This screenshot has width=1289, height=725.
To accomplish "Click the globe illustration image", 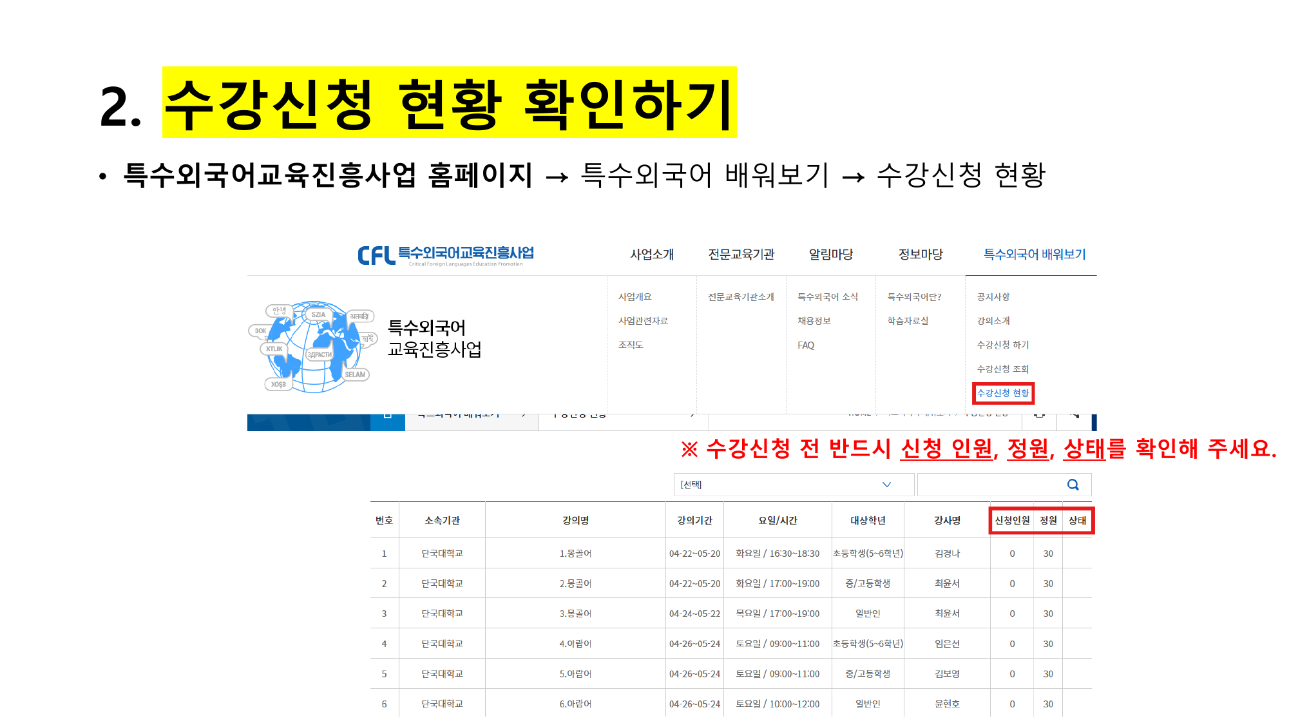I will 312,347.
